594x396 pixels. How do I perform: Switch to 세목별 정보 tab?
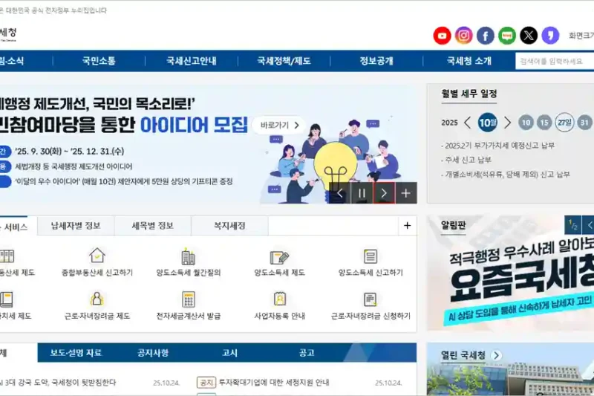click(x=153, y=226)
